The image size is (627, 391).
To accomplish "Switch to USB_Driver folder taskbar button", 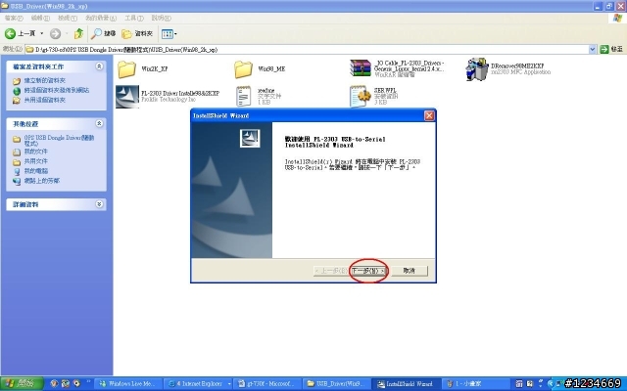I will [x=337, y=384].
